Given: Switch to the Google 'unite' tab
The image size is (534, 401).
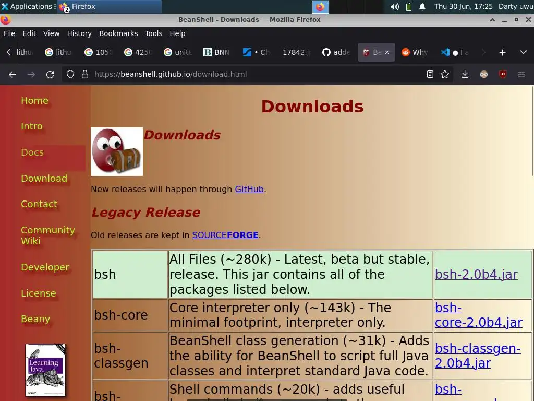Looking at the screenshot, I should click(178, 53).
